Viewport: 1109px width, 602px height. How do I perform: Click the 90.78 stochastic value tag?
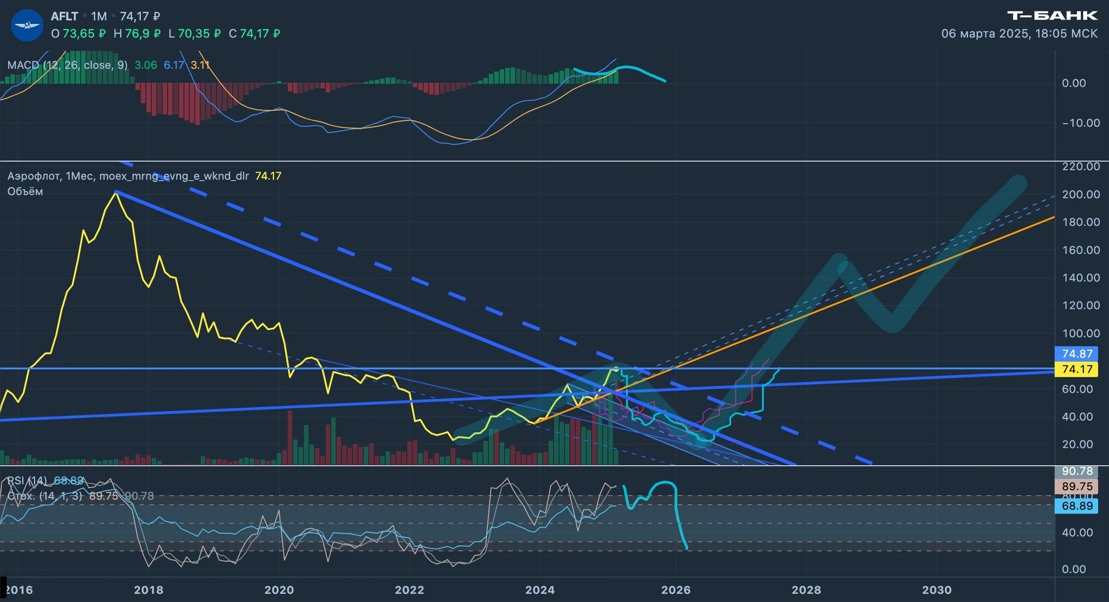pos(1076,471)
